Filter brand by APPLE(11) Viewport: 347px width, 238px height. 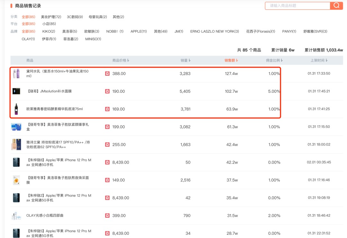tap(138, 31)
